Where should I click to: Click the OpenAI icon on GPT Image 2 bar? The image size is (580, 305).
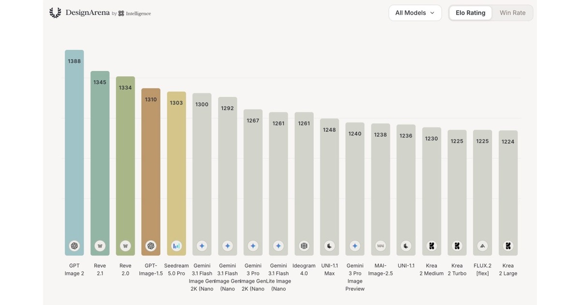[x=74, y=246]
